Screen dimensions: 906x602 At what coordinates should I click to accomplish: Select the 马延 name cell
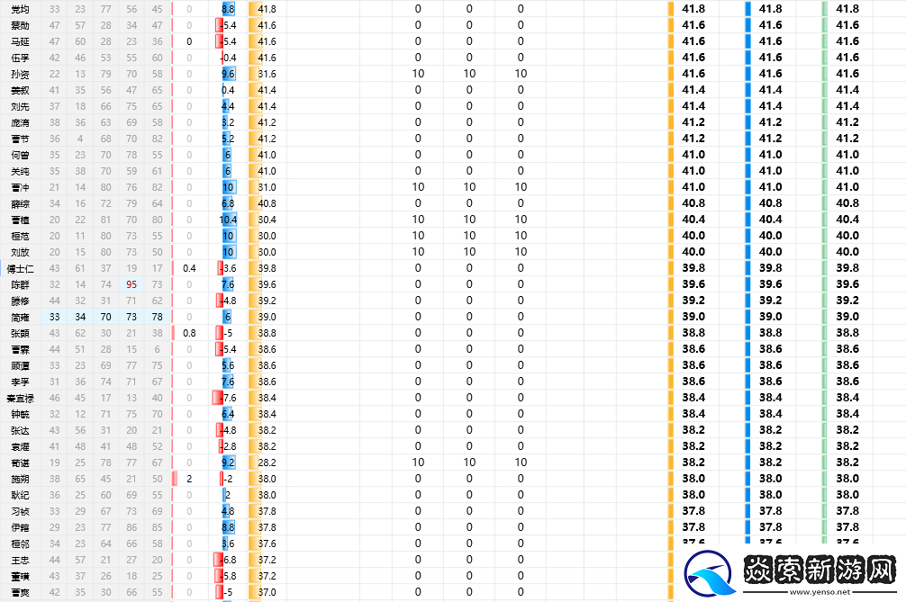[20, 41]
